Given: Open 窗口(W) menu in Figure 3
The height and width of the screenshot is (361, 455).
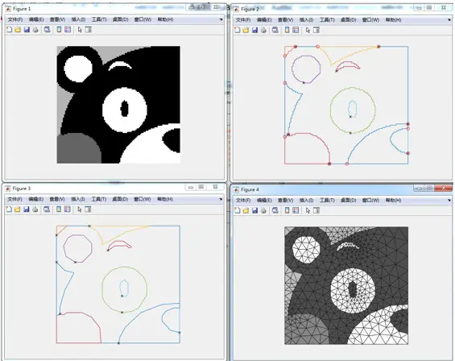Looking at the screenshot, I should (x=143, y=199).
